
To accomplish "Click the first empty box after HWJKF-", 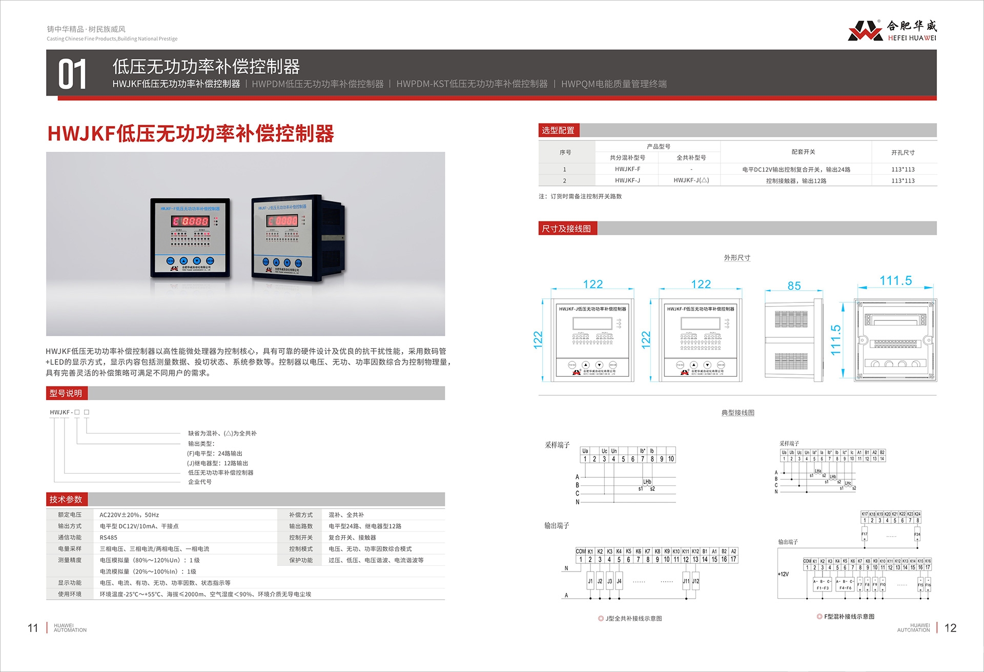I will (x=77, y=412).
